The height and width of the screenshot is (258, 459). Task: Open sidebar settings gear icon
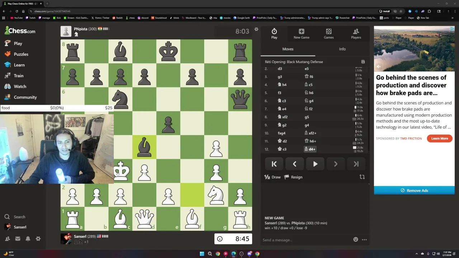tap(38, 239)
